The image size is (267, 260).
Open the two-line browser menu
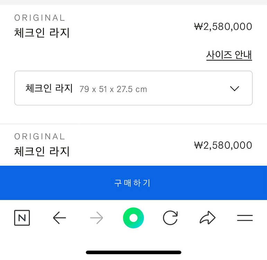pyautogui.click(x=245, y=218)
